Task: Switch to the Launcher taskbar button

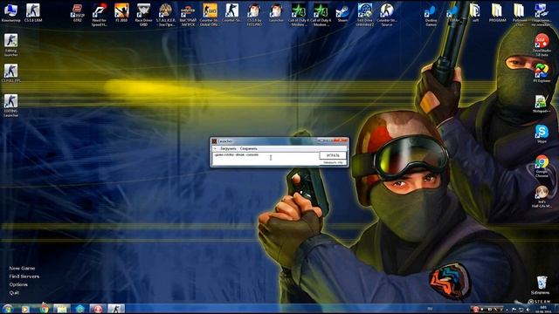Action: (116, 309)
